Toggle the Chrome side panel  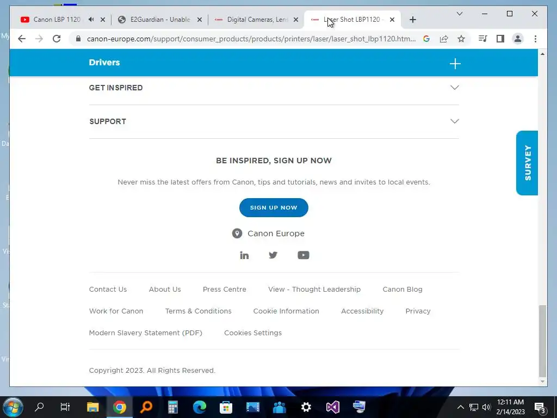pos(500,39)
